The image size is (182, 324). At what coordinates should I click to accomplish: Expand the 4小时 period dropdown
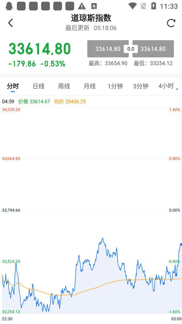coord(168,86)
